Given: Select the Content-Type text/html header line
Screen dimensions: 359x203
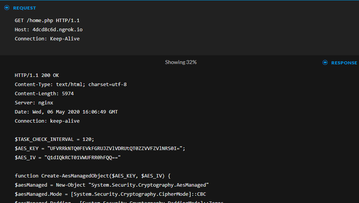Looking at the screenshot, I should pyautogui.click(x=71, y=85).
